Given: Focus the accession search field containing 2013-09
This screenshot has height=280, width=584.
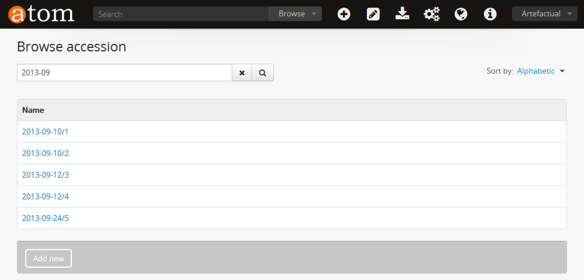Looking at the screenshot, I should click(124, 73).
